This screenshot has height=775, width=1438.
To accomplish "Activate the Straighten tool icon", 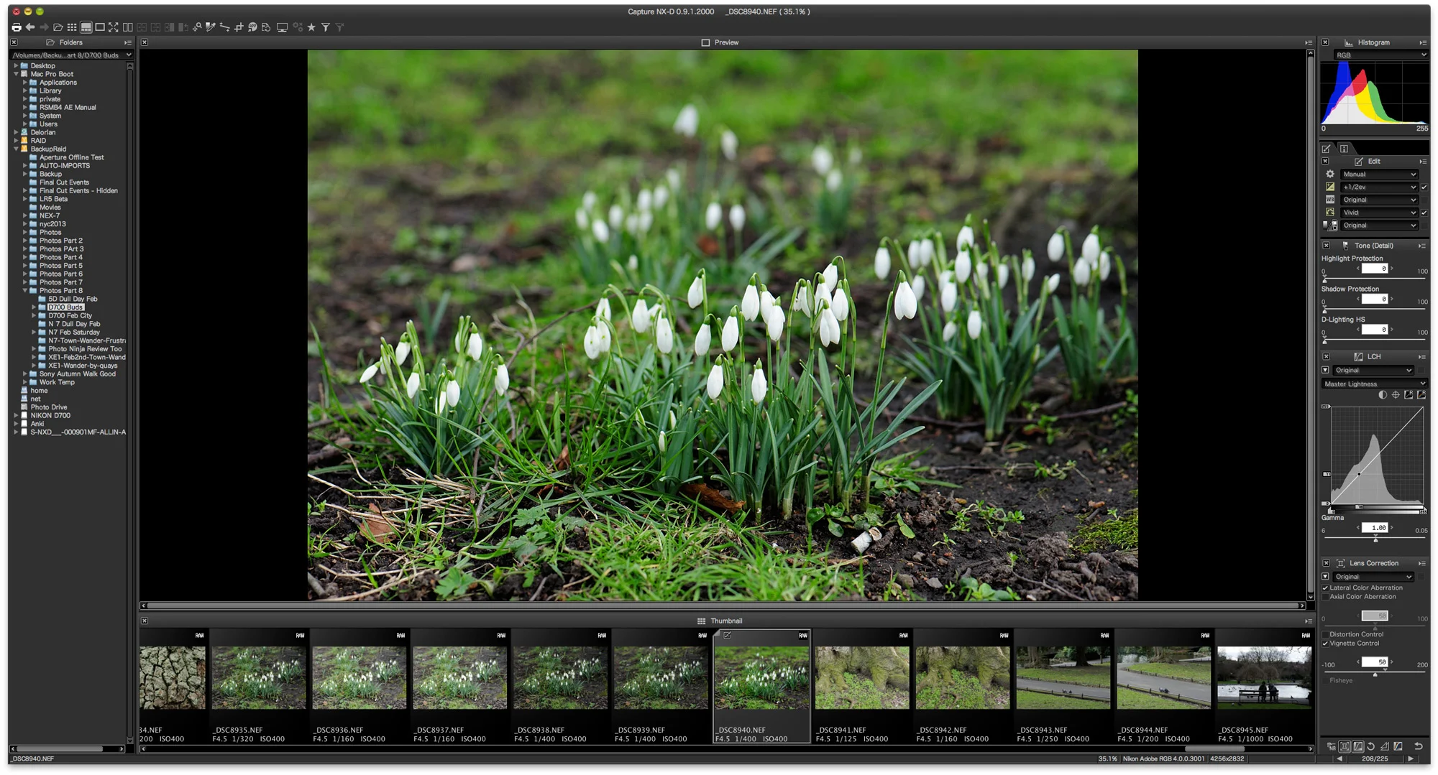I will (x=226, y=27).
